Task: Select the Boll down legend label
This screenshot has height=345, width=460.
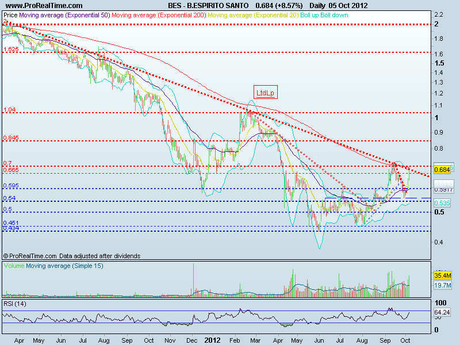Action: (334, 15)
